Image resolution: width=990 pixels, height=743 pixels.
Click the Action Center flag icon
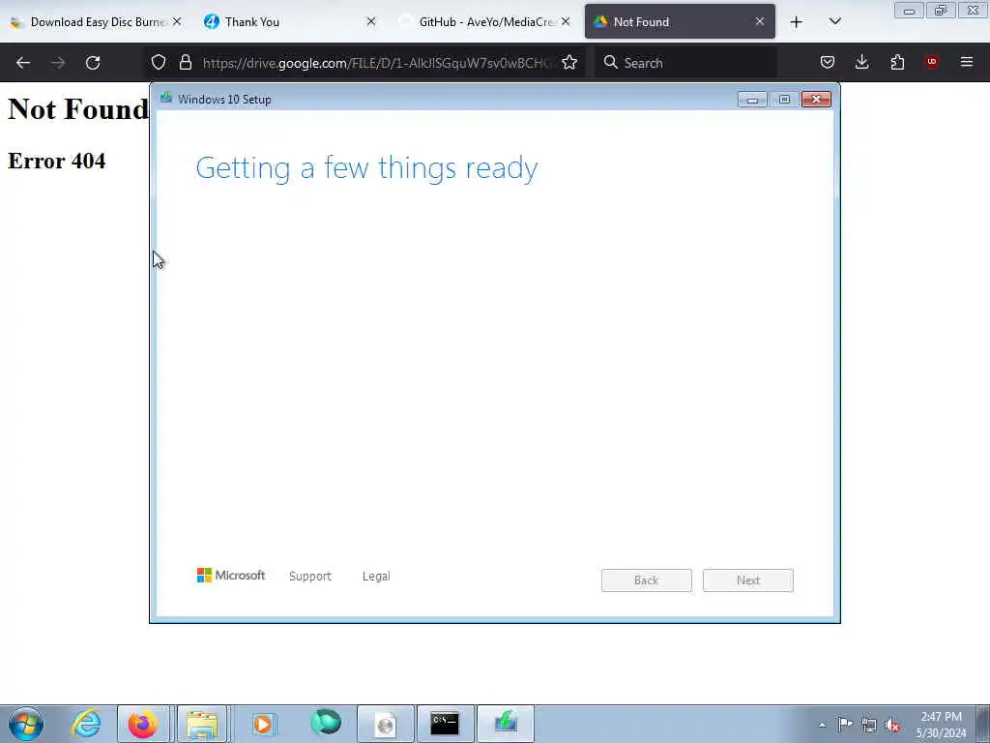click(x=845, y=724)
